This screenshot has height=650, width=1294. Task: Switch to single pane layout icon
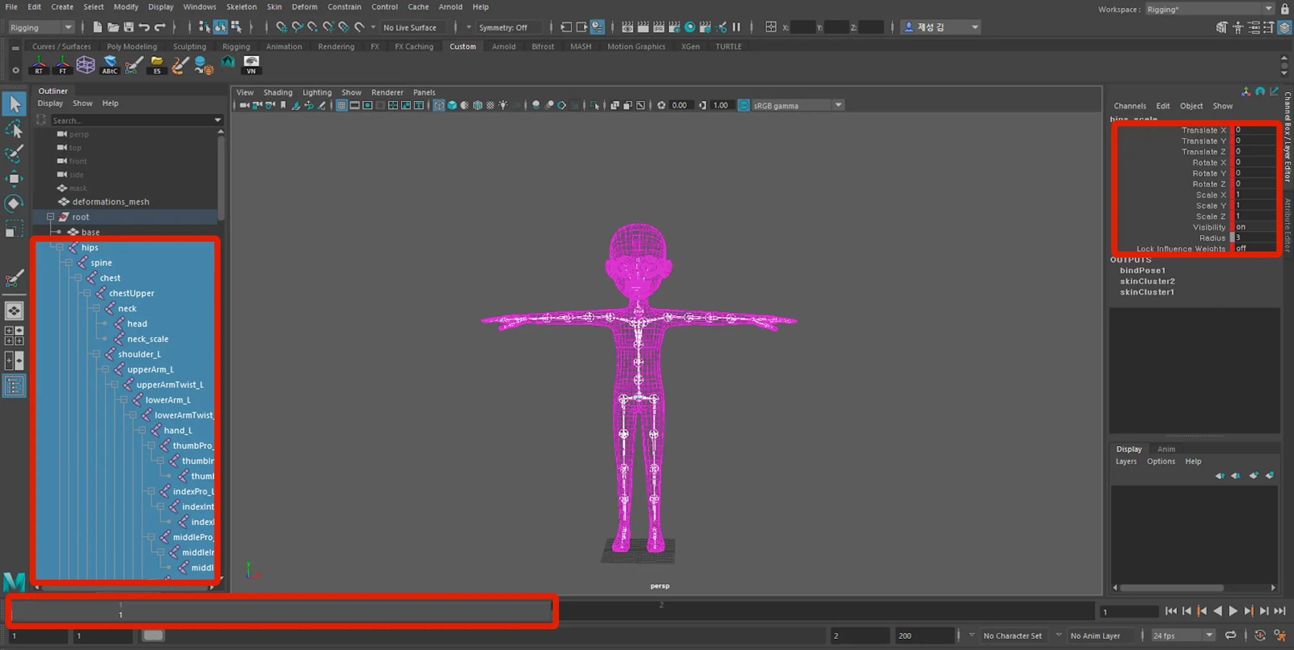[14, 311]
